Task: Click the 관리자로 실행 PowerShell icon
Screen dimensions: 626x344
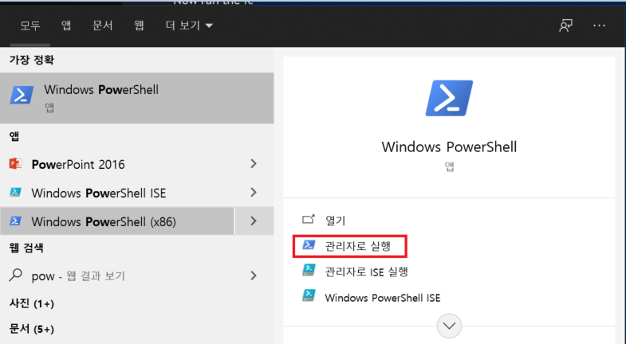Action: (309, 244)
